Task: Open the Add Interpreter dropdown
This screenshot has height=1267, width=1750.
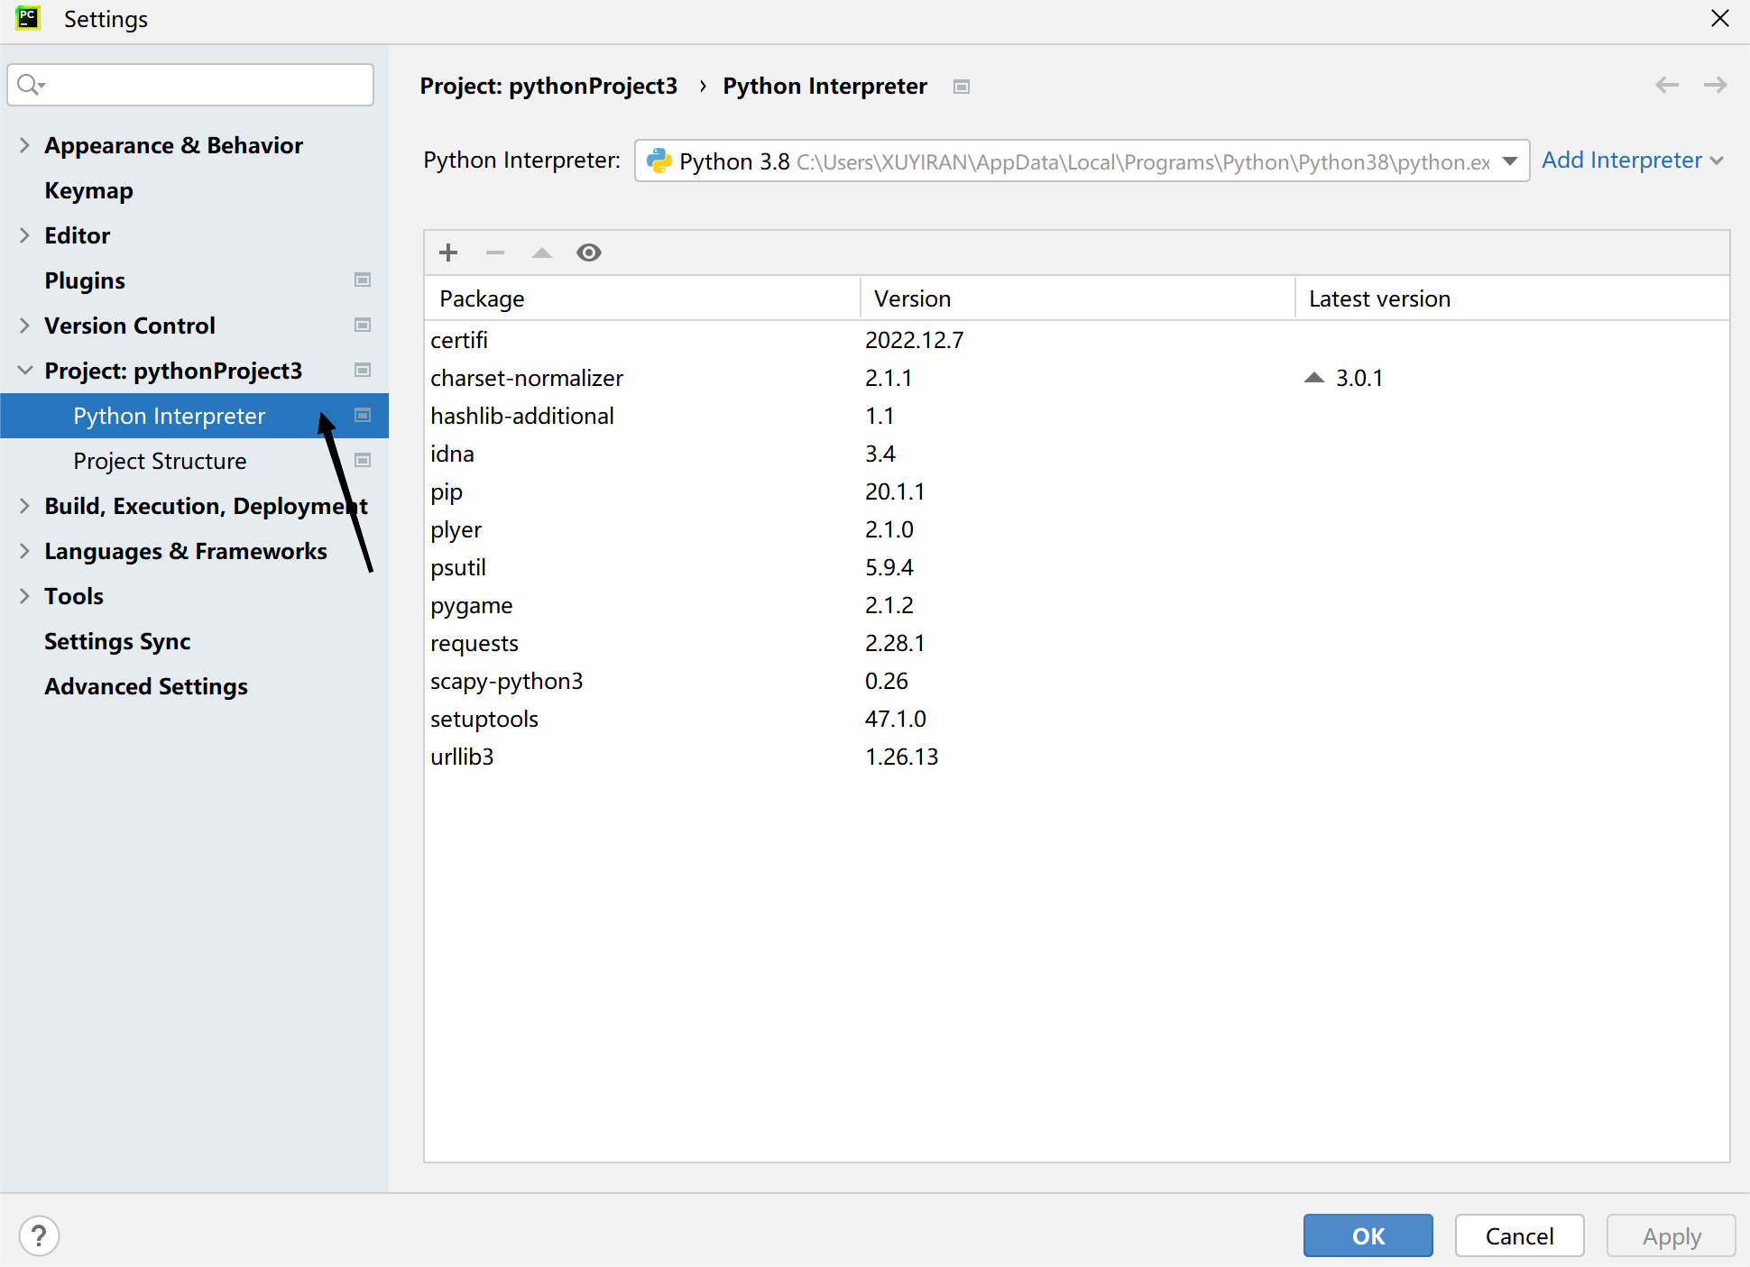Action: [x=1633, y=161]
